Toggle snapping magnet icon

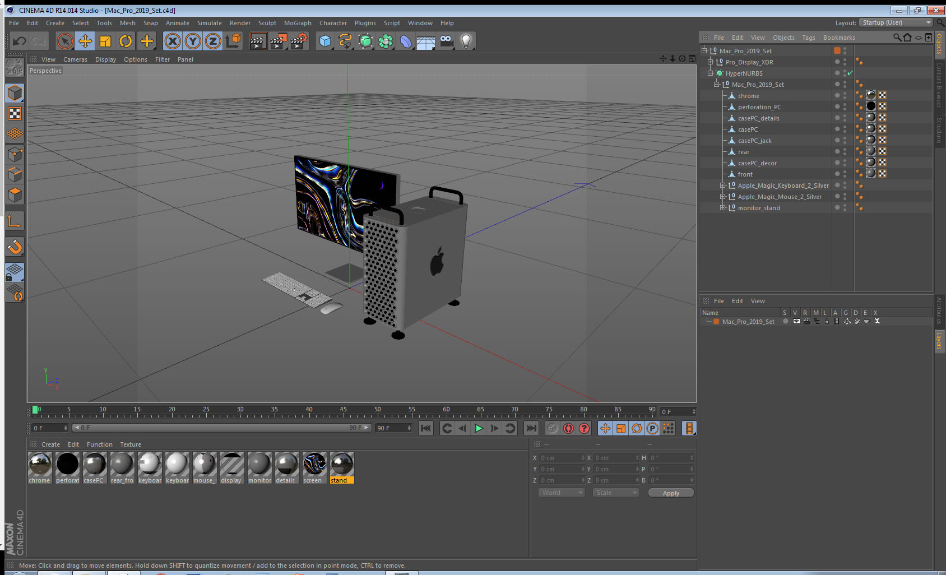(x=15, y=247)
